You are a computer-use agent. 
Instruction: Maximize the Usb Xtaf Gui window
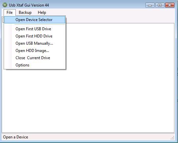pyautogui.click(x=160, y=5)
